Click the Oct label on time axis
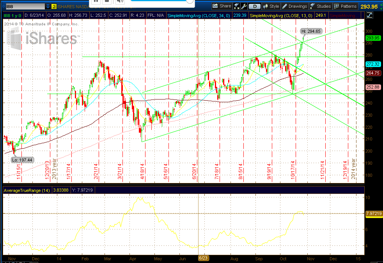 pyautogui.click(x=283, y=259)
